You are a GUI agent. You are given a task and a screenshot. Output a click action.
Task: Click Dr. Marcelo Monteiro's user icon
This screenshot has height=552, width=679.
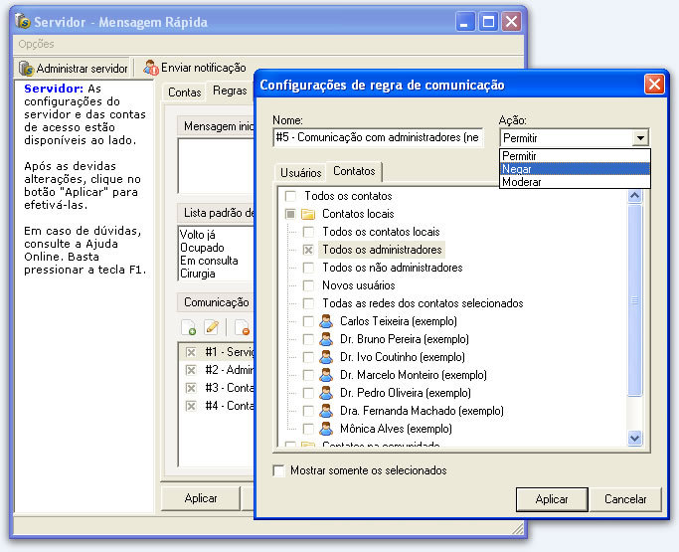326,375
